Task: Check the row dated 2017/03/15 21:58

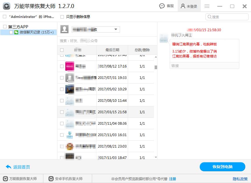Action: pyautogui.click(x=62, y=112)
